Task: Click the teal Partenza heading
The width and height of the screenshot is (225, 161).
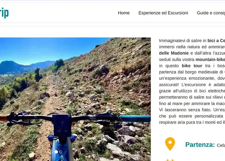Action: 200,145
